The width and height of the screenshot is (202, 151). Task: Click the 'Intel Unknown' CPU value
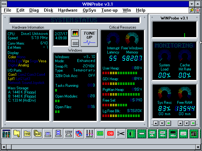coord(34,34)
